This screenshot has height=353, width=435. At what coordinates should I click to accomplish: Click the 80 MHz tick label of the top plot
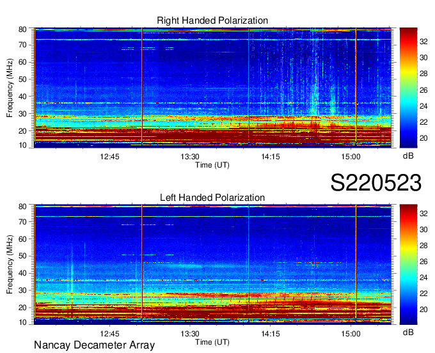22,29
